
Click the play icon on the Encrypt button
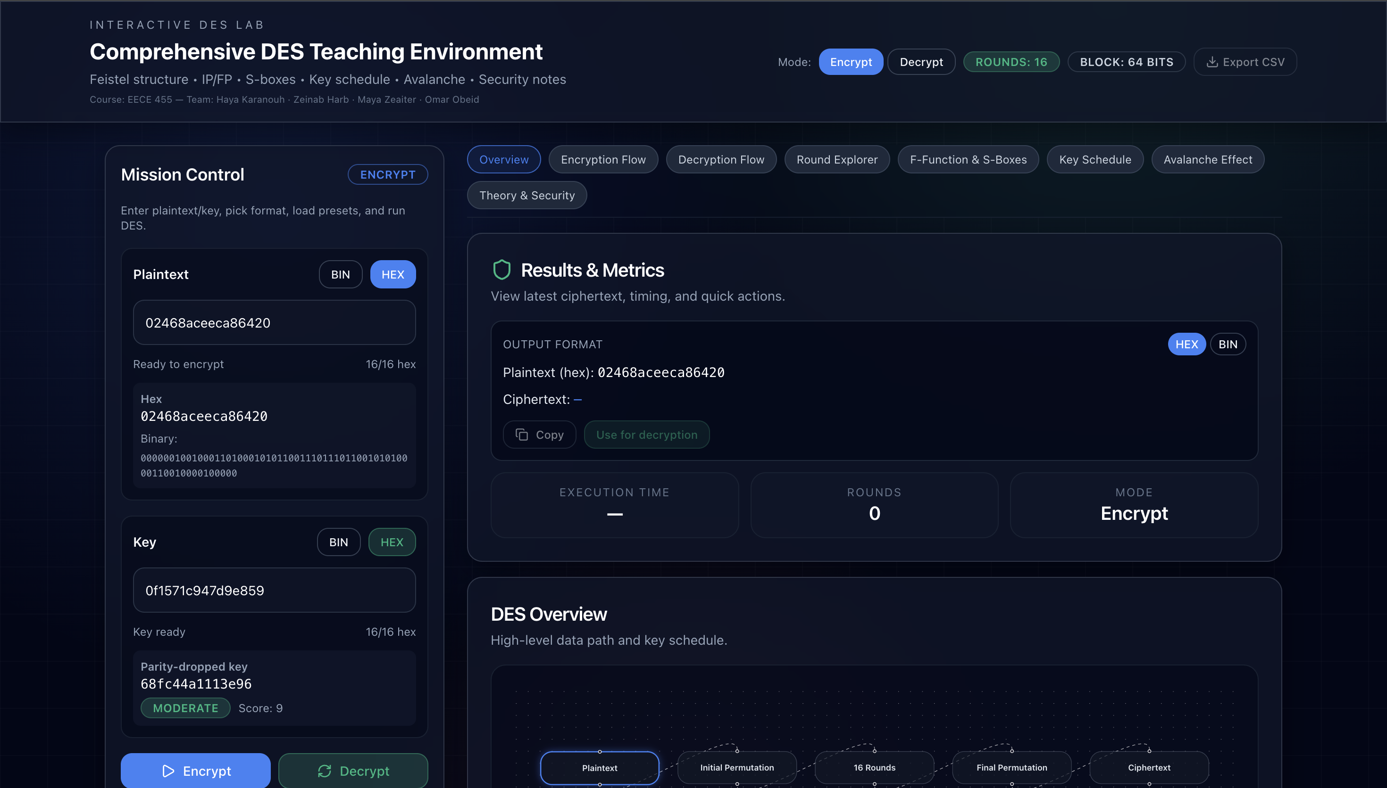tap(168, 771)
